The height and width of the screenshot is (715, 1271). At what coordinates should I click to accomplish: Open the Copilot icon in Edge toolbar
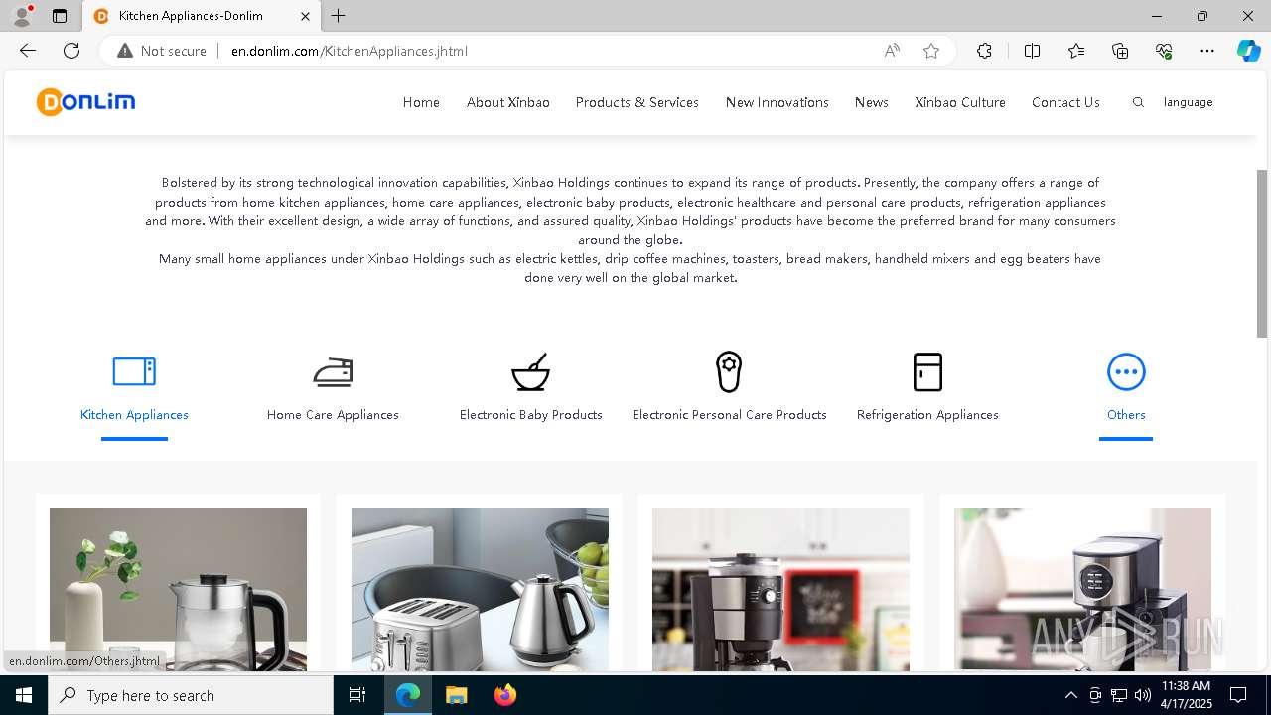click(1248, 51)
